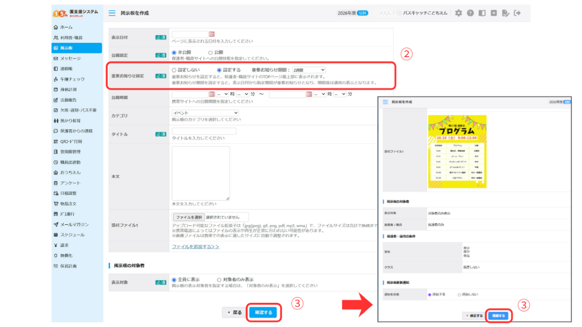Open the end hour dropdown in 公開期間

pos(320,94)
